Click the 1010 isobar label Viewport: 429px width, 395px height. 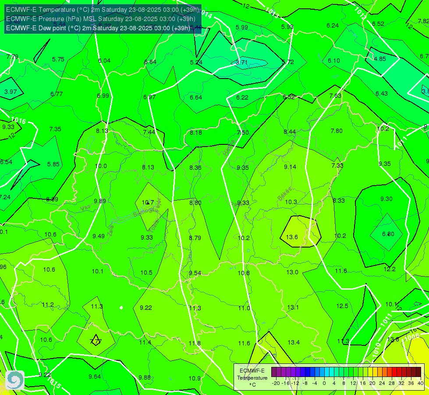(376, 349)
